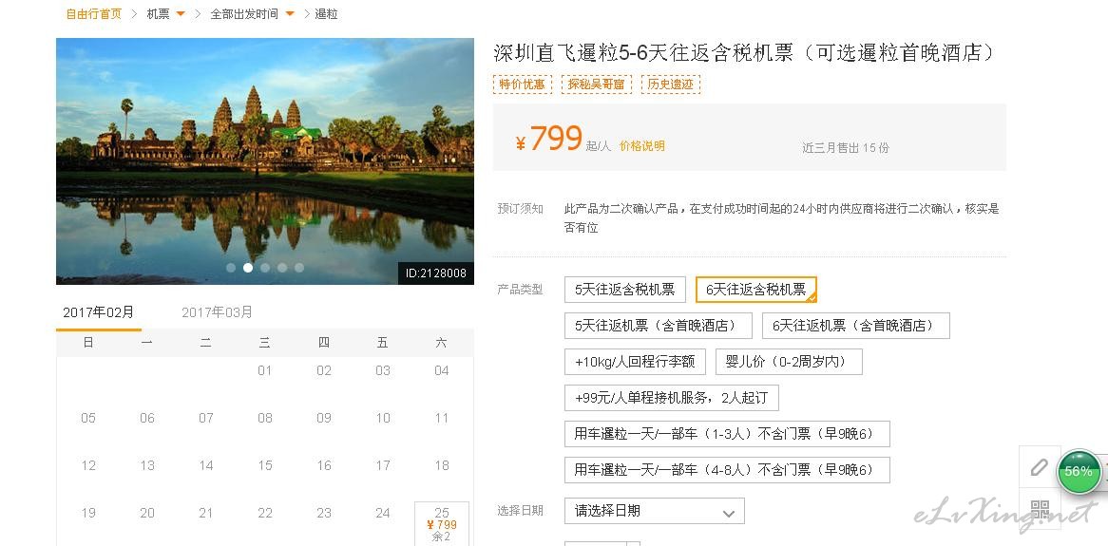Image resolution: width=1108 pixels, height=546 pixels.
Task: Click the pencil feedback icon
Action: 1039,467
